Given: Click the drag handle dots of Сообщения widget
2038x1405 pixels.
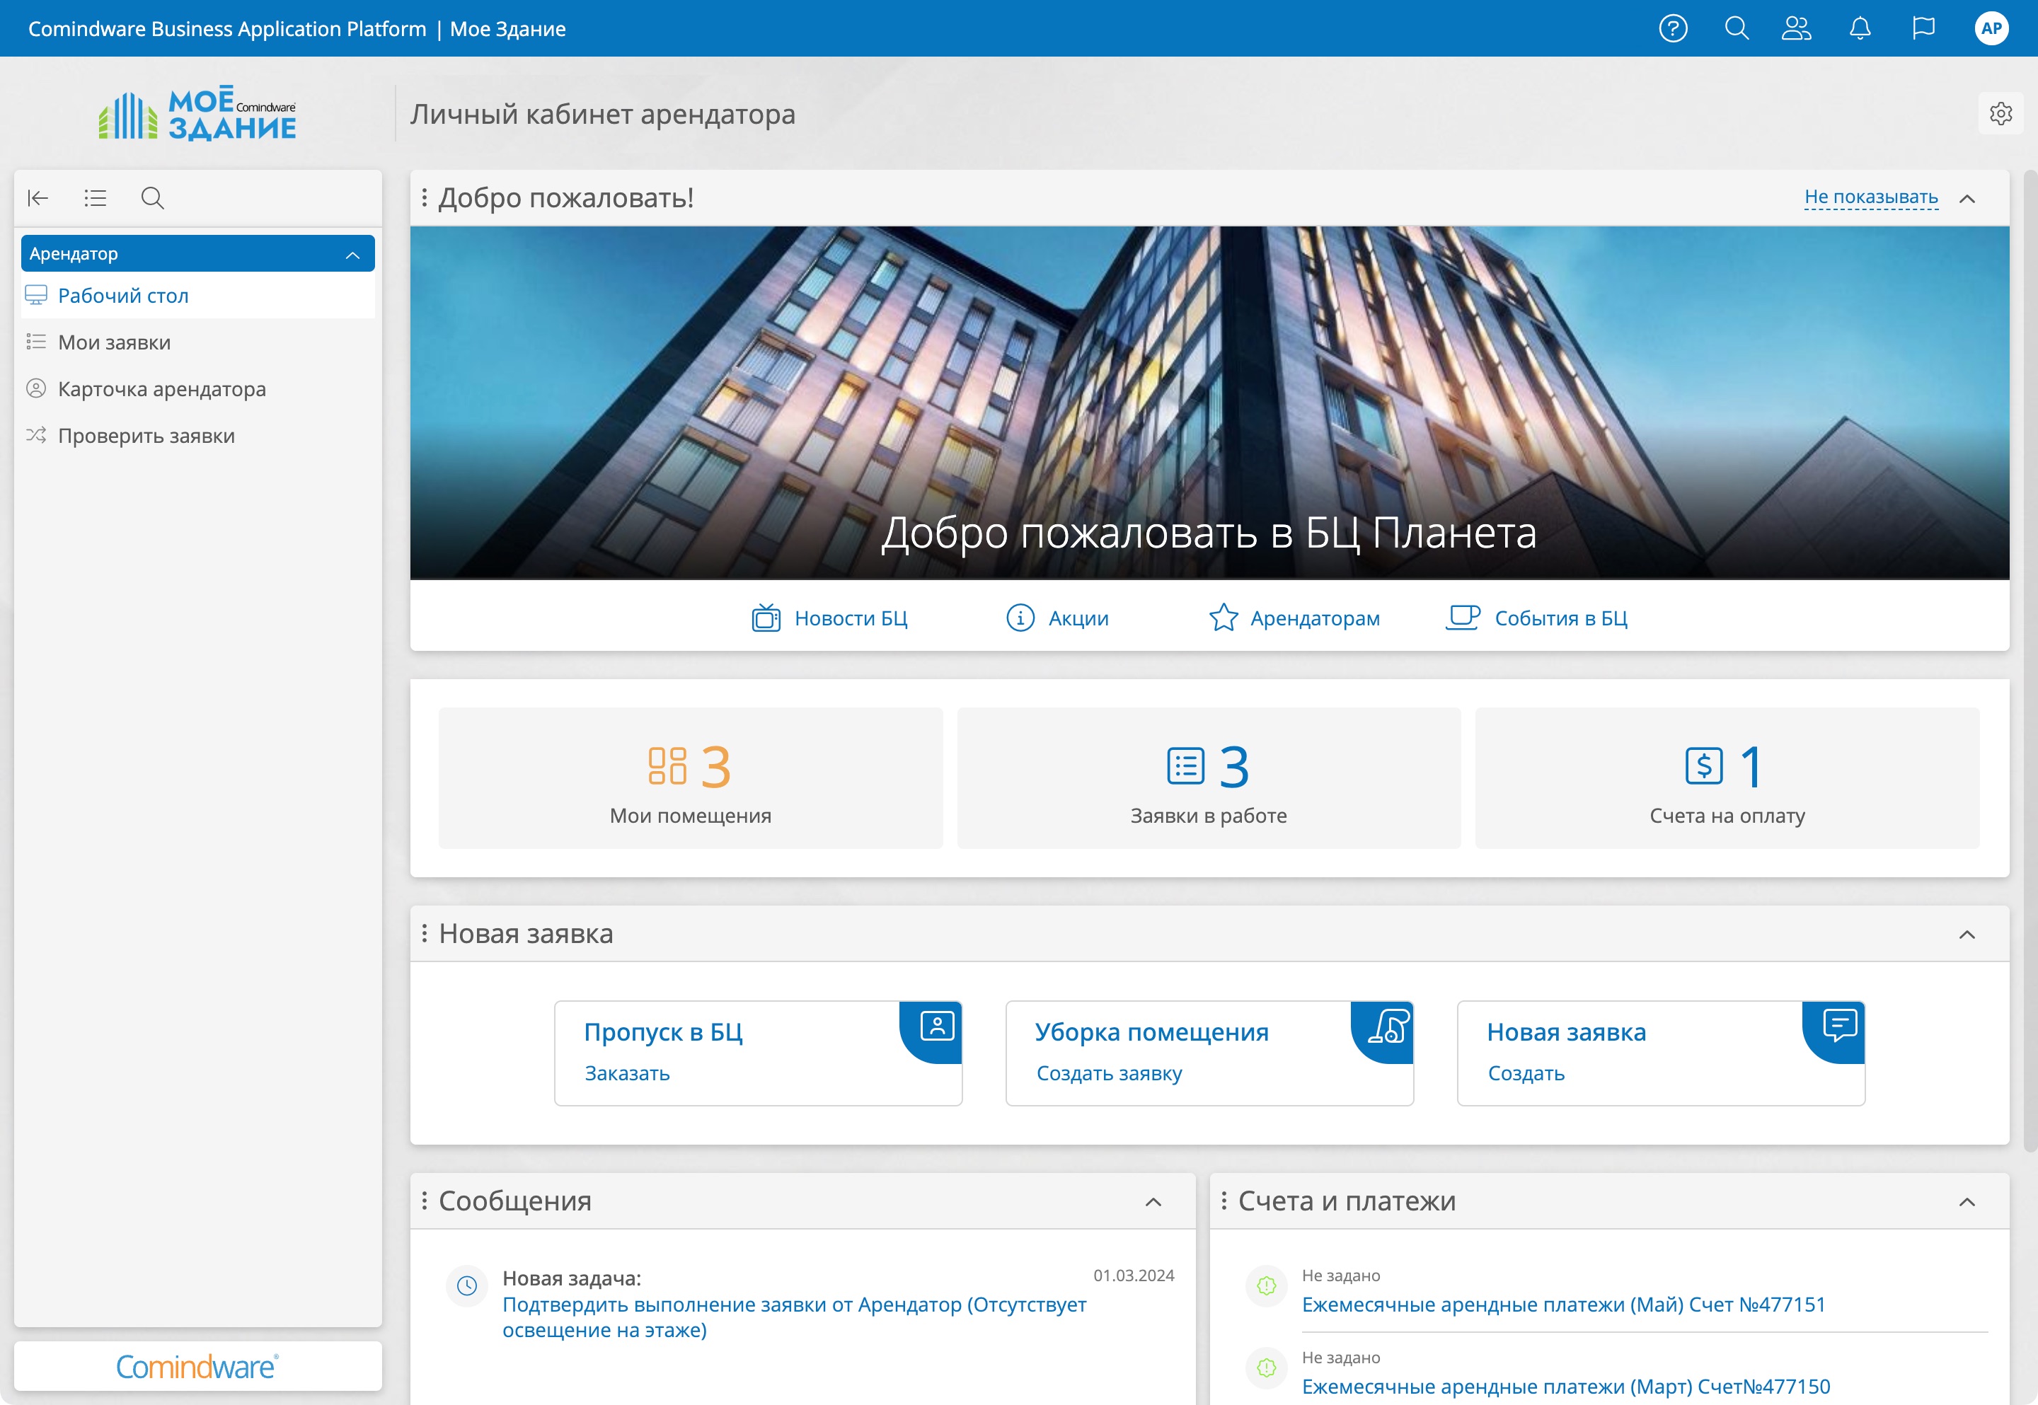Looking at the screenshot, I should click(x=425, y=1201).
